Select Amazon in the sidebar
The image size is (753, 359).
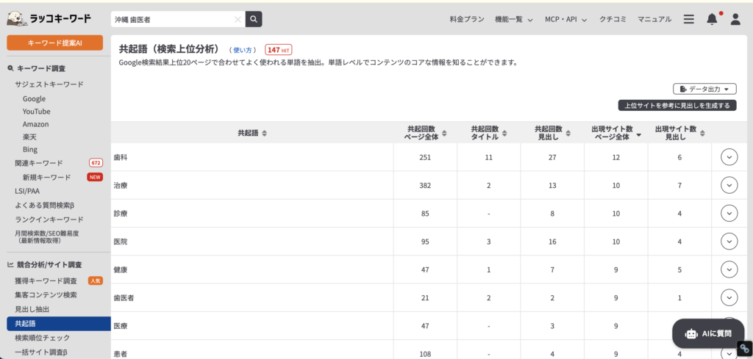(x=35, y=124)
